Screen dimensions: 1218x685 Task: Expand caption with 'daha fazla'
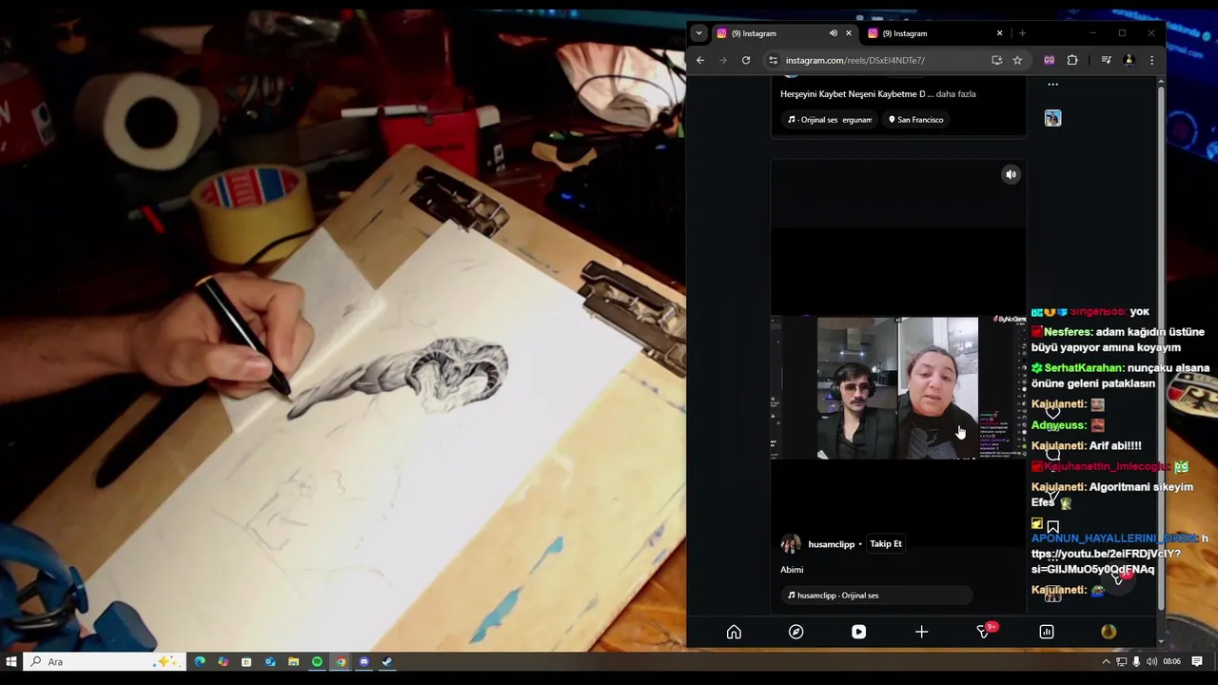click(x=955, y=94)
